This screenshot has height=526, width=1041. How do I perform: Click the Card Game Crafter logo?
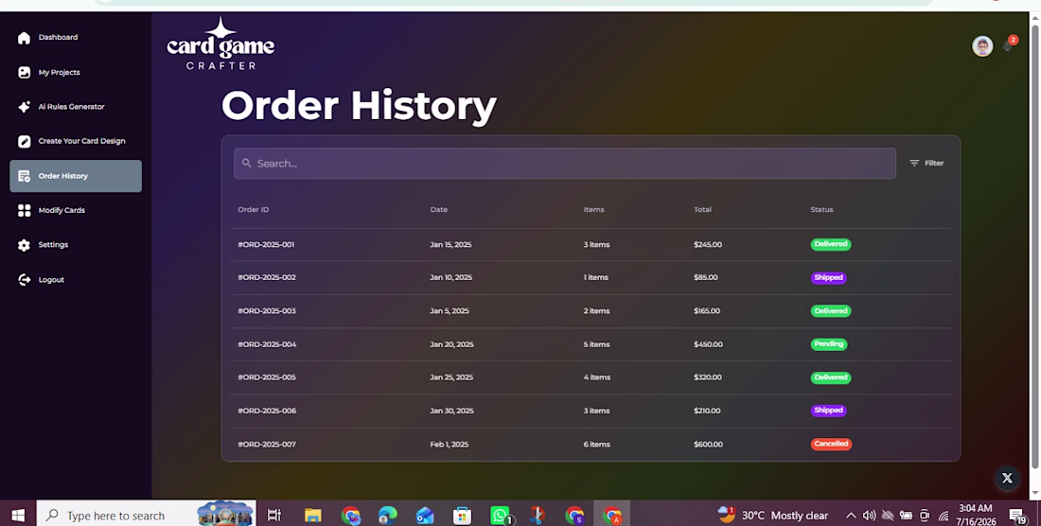[x=221, y=44]
